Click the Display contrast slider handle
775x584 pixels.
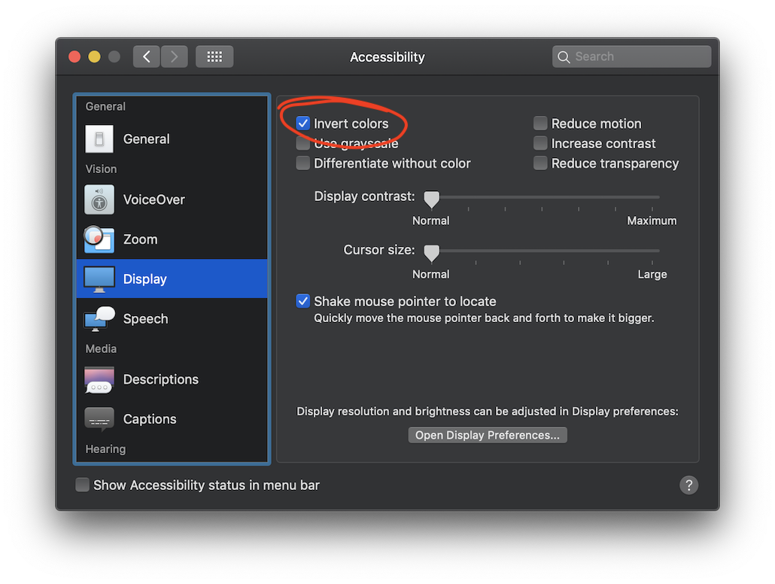[431, 199]
